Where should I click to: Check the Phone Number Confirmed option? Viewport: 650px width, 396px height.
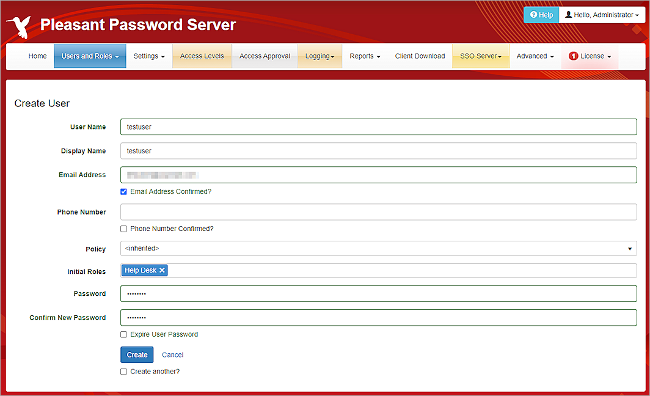coord(123,229)
